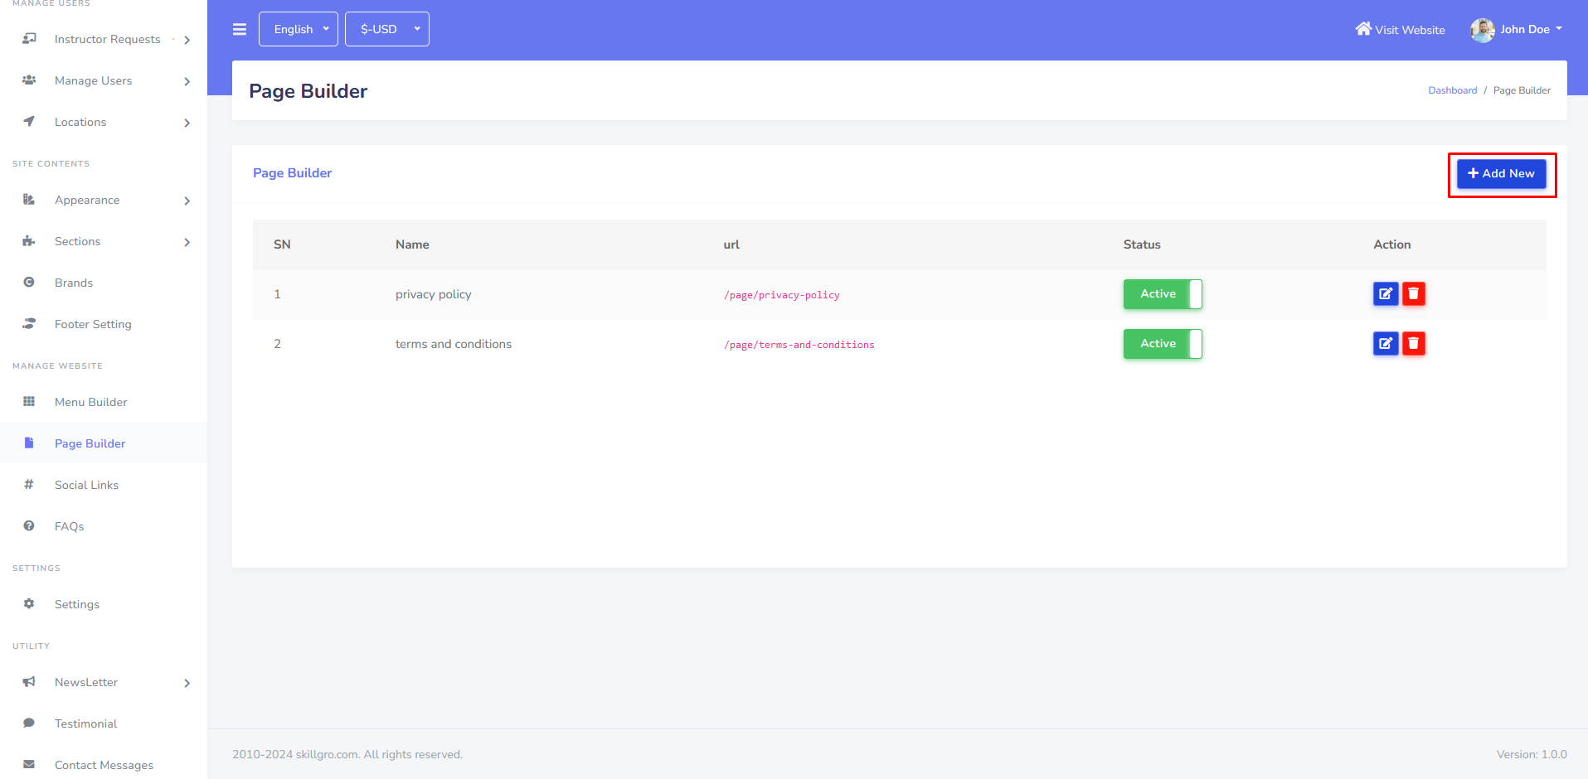Click the Dashboard breadcrumb link
Screen dimensions: 1588x779
tap(1452, 90)
